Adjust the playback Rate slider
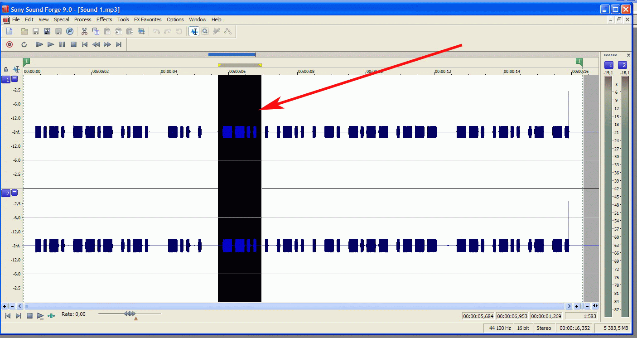Viewport: 637px width, 338px height. coord(130,314)
